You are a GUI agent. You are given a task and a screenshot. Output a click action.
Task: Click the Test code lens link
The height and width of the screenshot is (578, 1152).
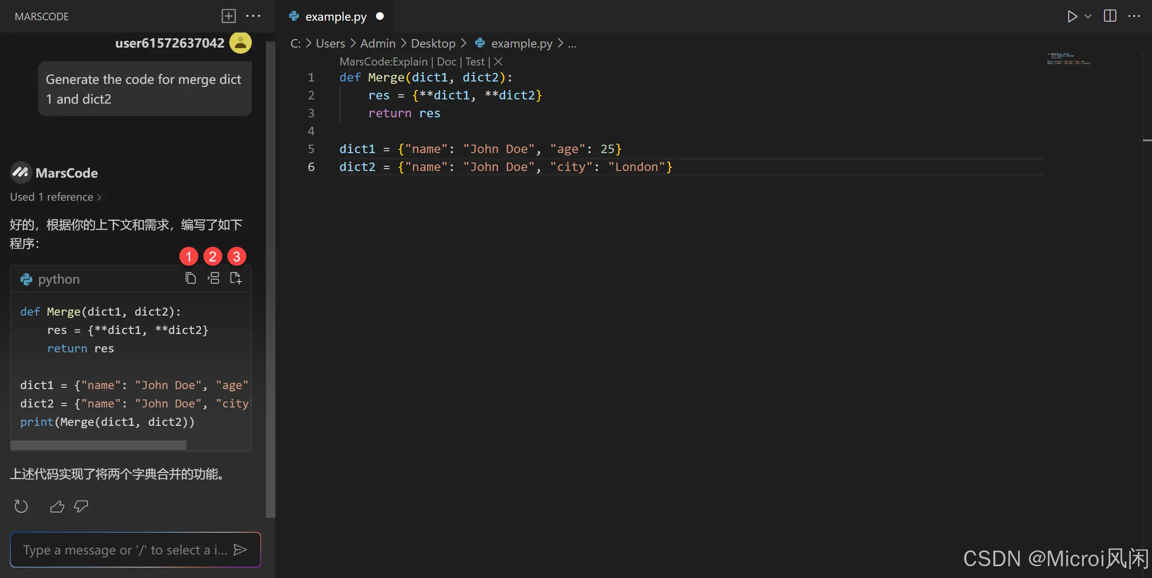(x=475, y=62)
